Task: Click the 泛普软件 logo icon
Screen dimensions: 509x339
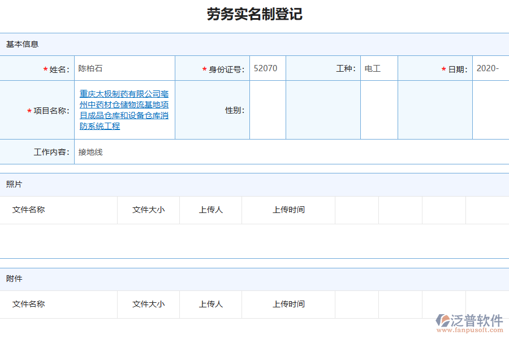Action: [x=443, y=318]
